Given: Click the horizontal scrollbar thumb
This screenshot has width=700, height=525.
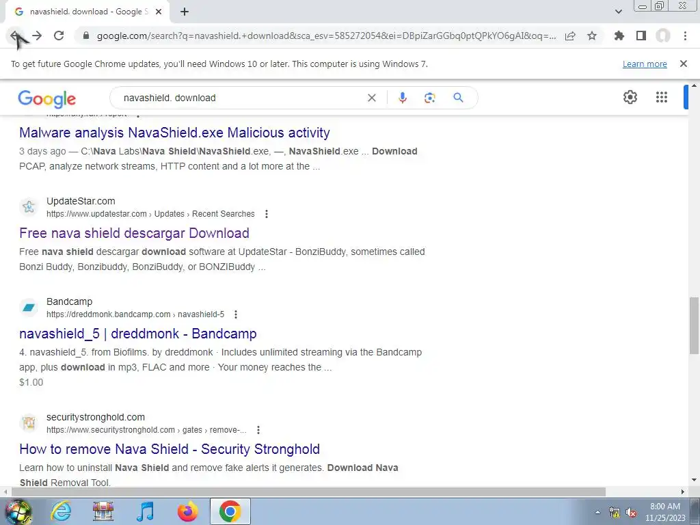Looking at the screenshot, I should point(308,492).
